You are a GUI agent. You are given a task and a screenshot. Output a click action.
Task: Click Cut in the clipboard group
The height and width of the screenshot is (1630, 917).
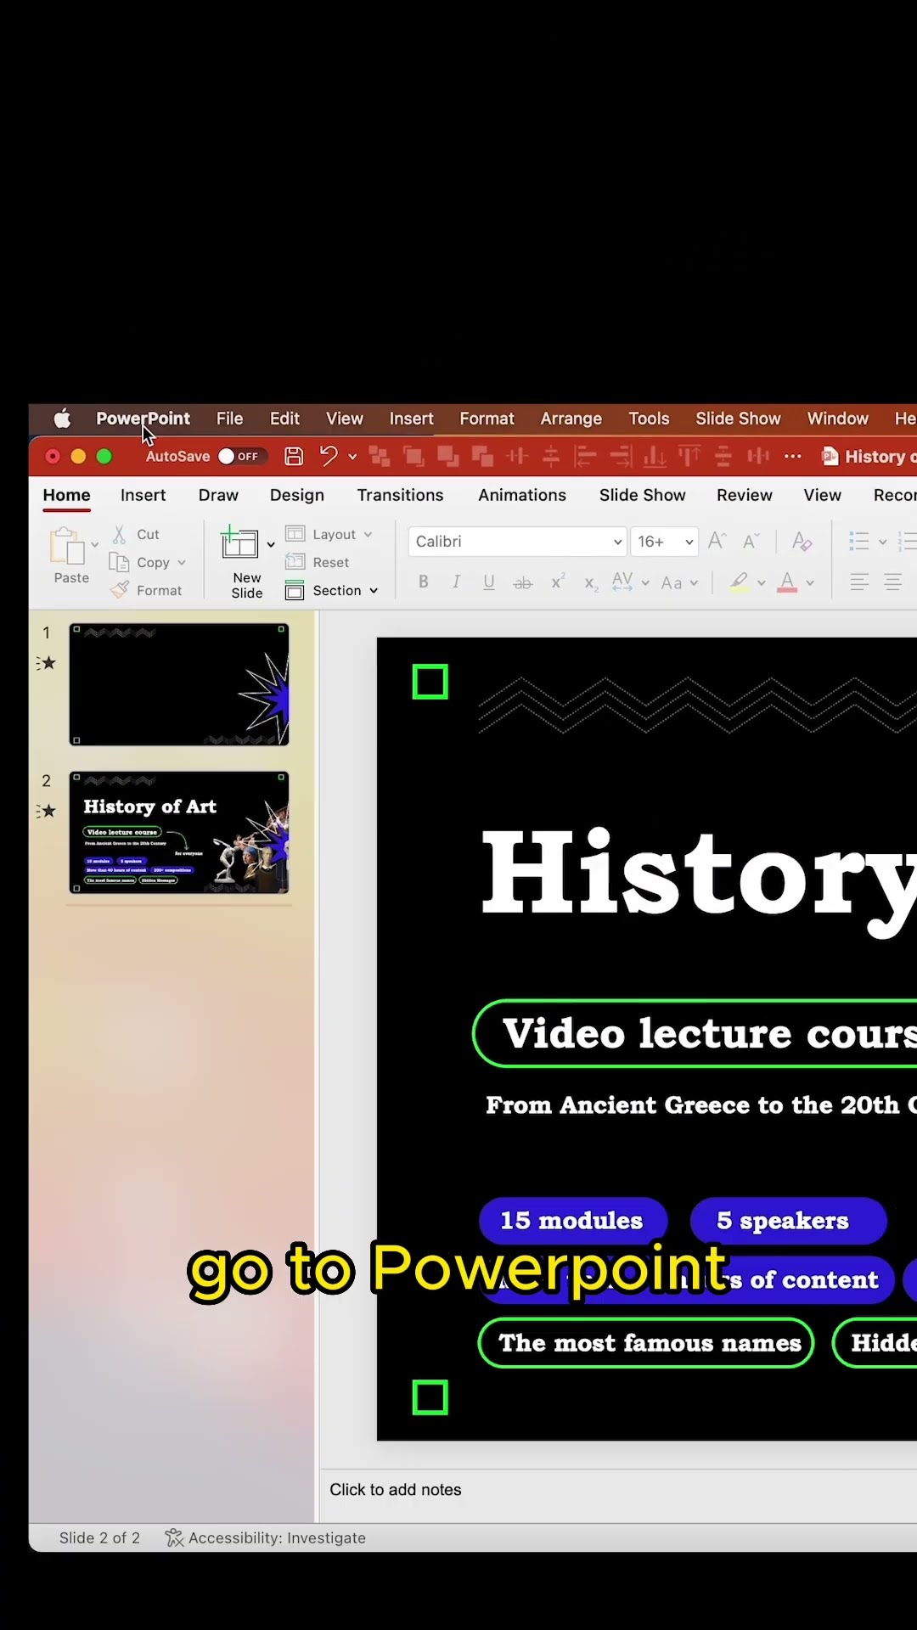[x=137, y=534]
